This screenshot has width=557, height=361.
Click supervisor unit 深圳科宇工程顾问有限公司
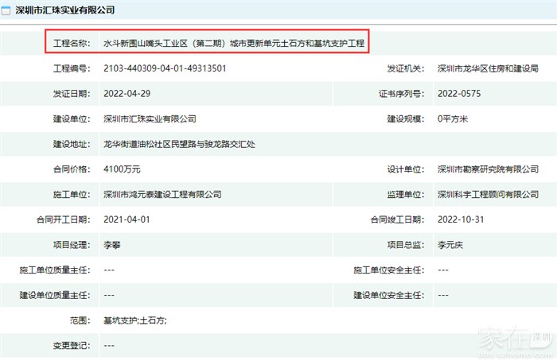pyautogui.click(x=488, y=195)
